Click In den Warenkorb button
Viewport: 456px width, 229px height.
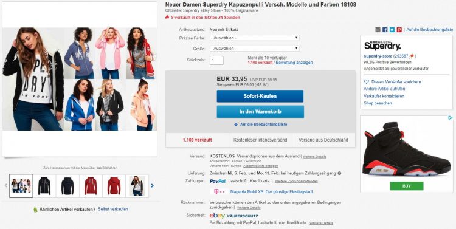click(260, 112)
